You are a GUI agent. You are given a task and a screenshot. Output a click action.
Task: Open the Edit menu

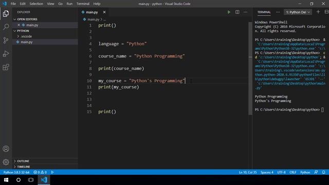pyautogui.click(x=23, y=4)
